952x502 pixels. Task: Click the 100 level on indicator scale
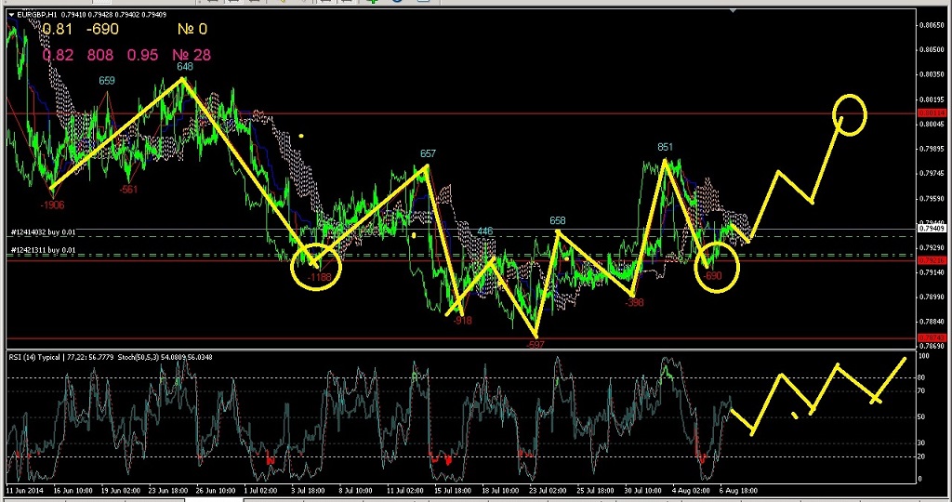click(925, 356)
